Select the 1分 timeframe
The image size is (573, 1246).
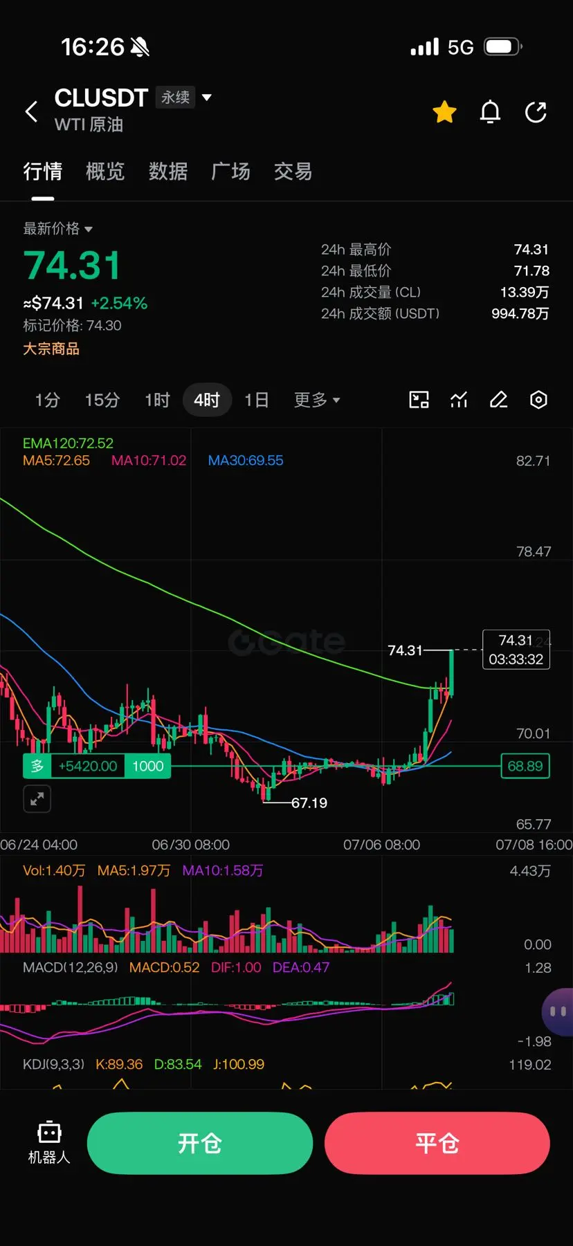pyautogui.click(x=48, y=400)
